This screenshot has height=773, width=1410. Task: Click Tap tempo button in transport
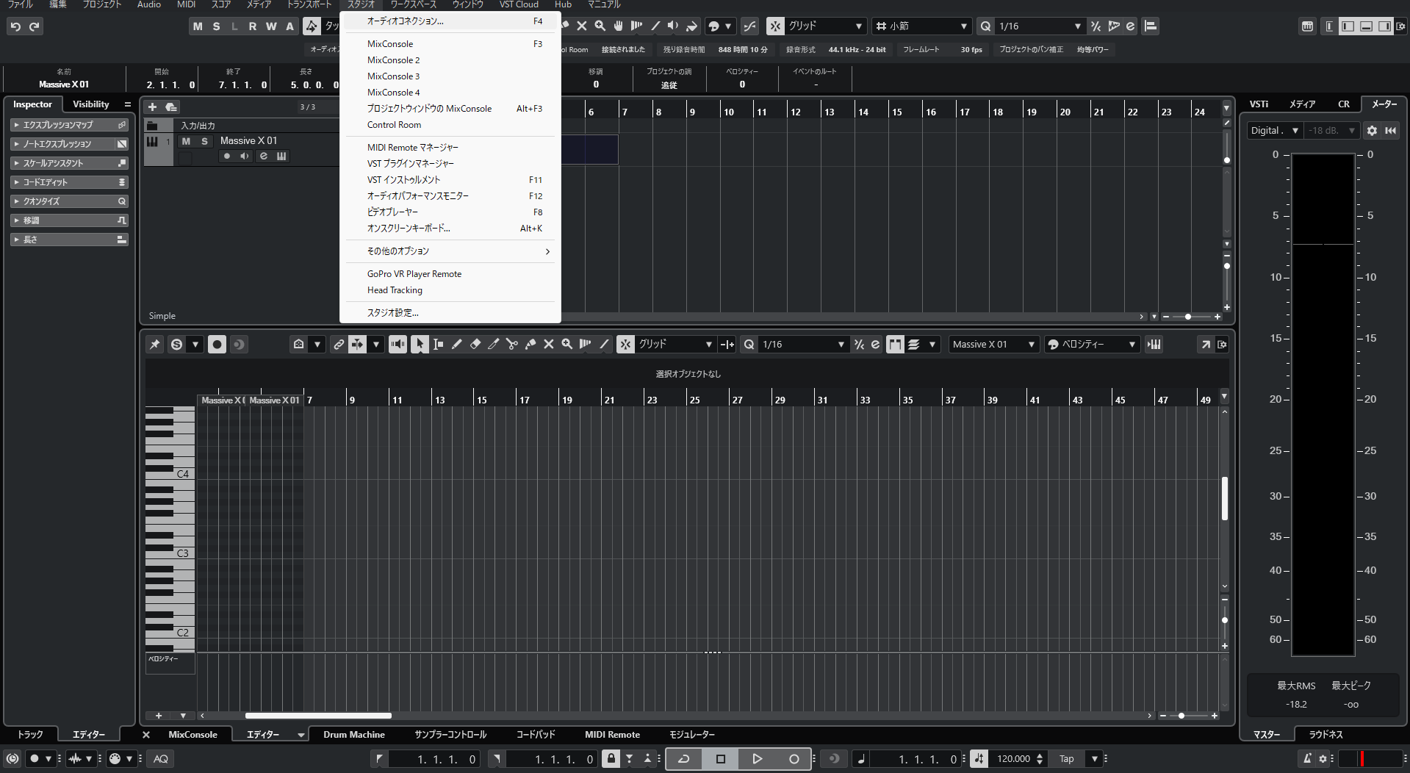coord(1067,759)
